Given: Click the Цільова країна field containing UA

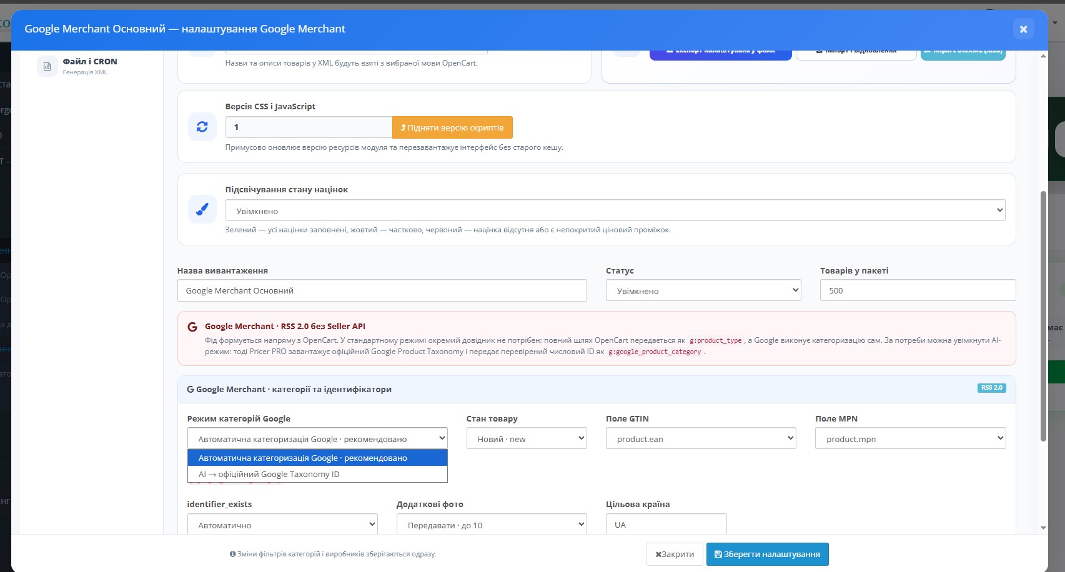Looking at the screenshot, I should (x=666, y=525).
